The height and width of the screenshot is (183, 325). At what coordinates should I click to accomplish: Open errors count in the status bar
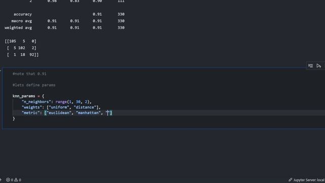(x=10, y=180)
